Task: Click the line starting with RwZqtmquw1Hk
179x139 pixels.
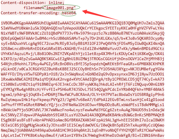Action: point(83,100)
